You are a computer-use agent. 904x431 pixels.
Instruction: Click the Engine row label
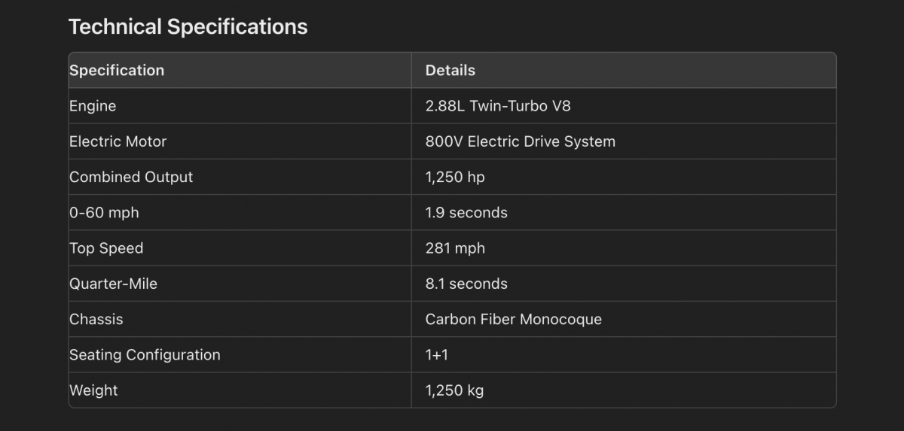point(93,106)
